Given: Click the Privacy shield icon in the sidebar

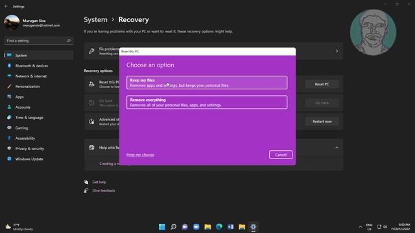Looking at the screenshot, I should click(9, 148).
